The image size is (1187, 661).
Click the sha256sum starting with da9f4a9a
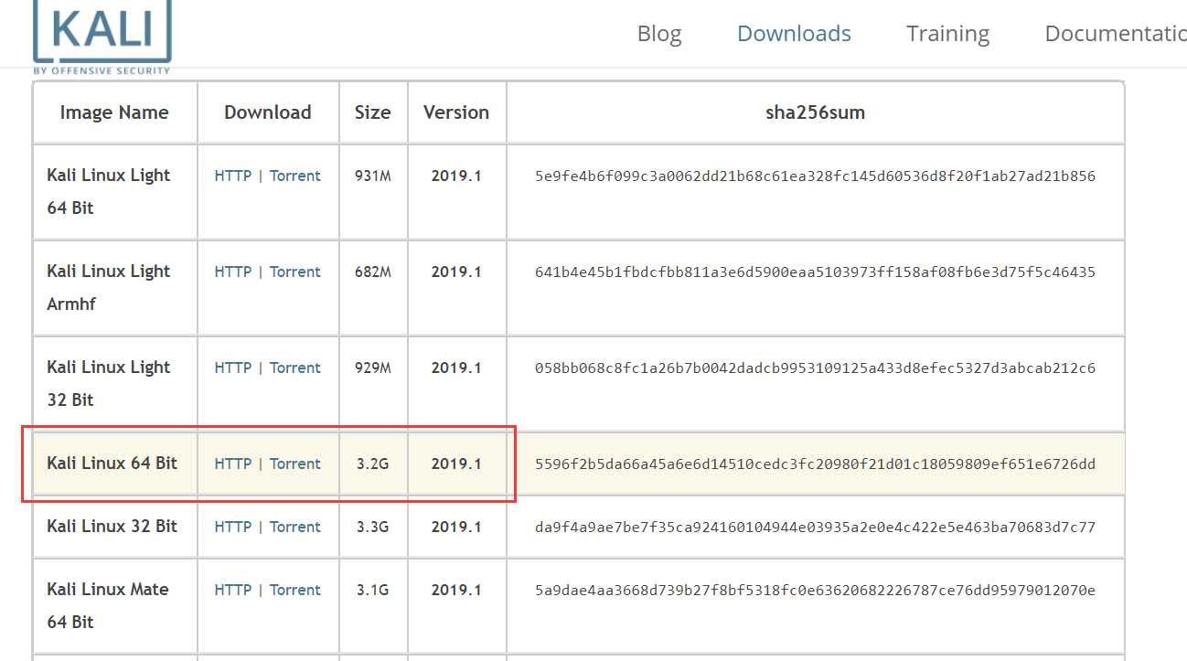click(x=815, y=527)
